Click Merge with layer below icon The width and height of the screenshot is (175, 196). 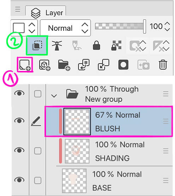point(103,65)
